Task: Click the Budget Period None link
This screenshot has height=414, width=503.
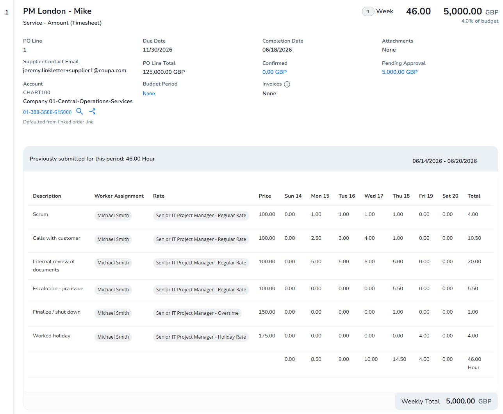Action: point(149,93)
